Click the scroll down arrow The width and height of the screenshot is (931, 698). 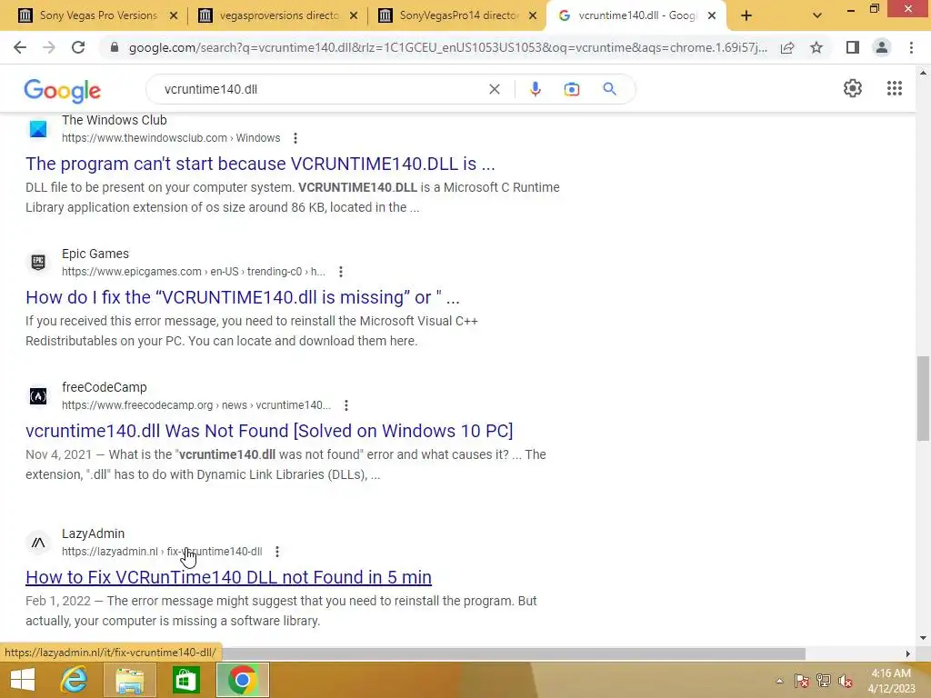923,639
